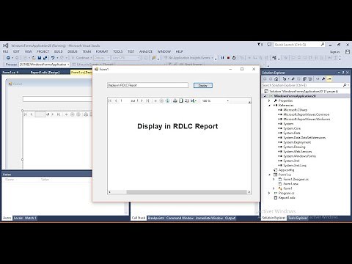Click Print icon in report viewer toolbar
The height and width of the screenshot is (264, 352).
coord(175,100)
